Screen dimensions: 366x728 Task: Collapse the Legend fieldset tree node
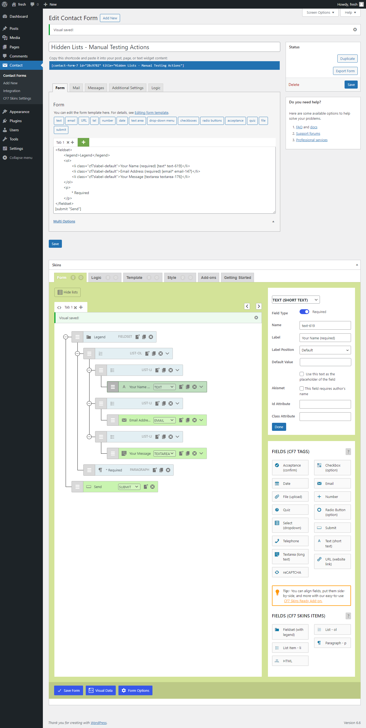65,337
